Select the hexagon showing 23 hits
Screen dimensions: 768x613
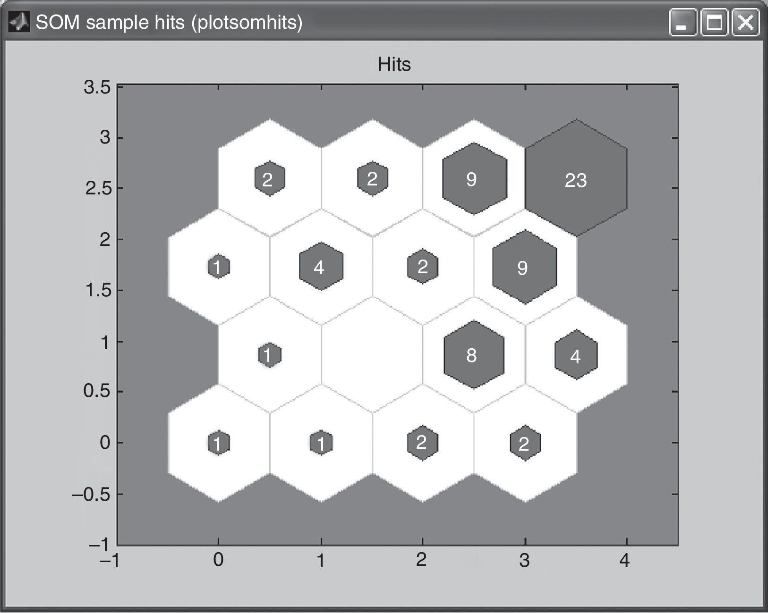(576, 180)
